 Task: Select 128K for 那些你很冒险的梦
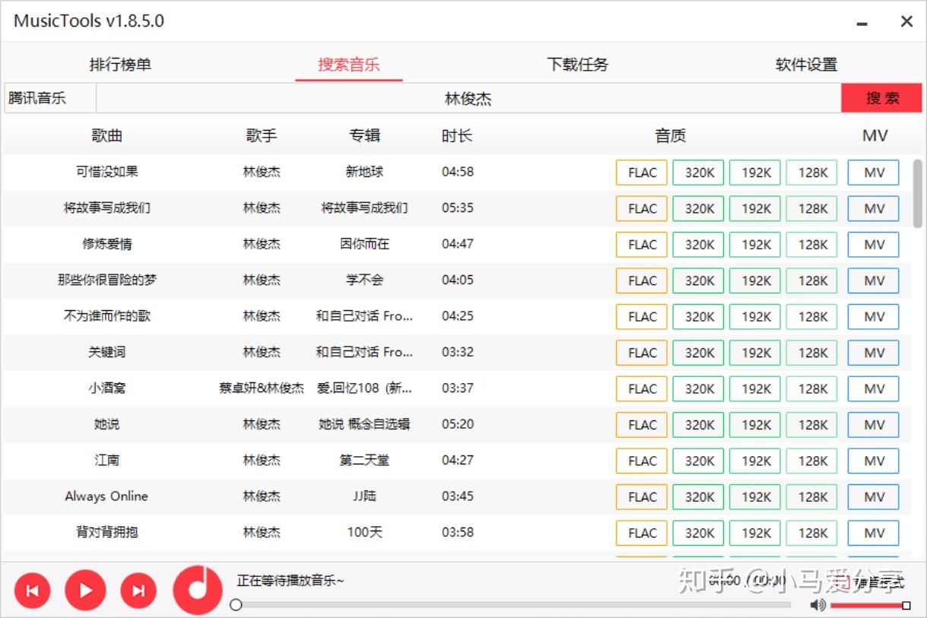pos(811,280)
